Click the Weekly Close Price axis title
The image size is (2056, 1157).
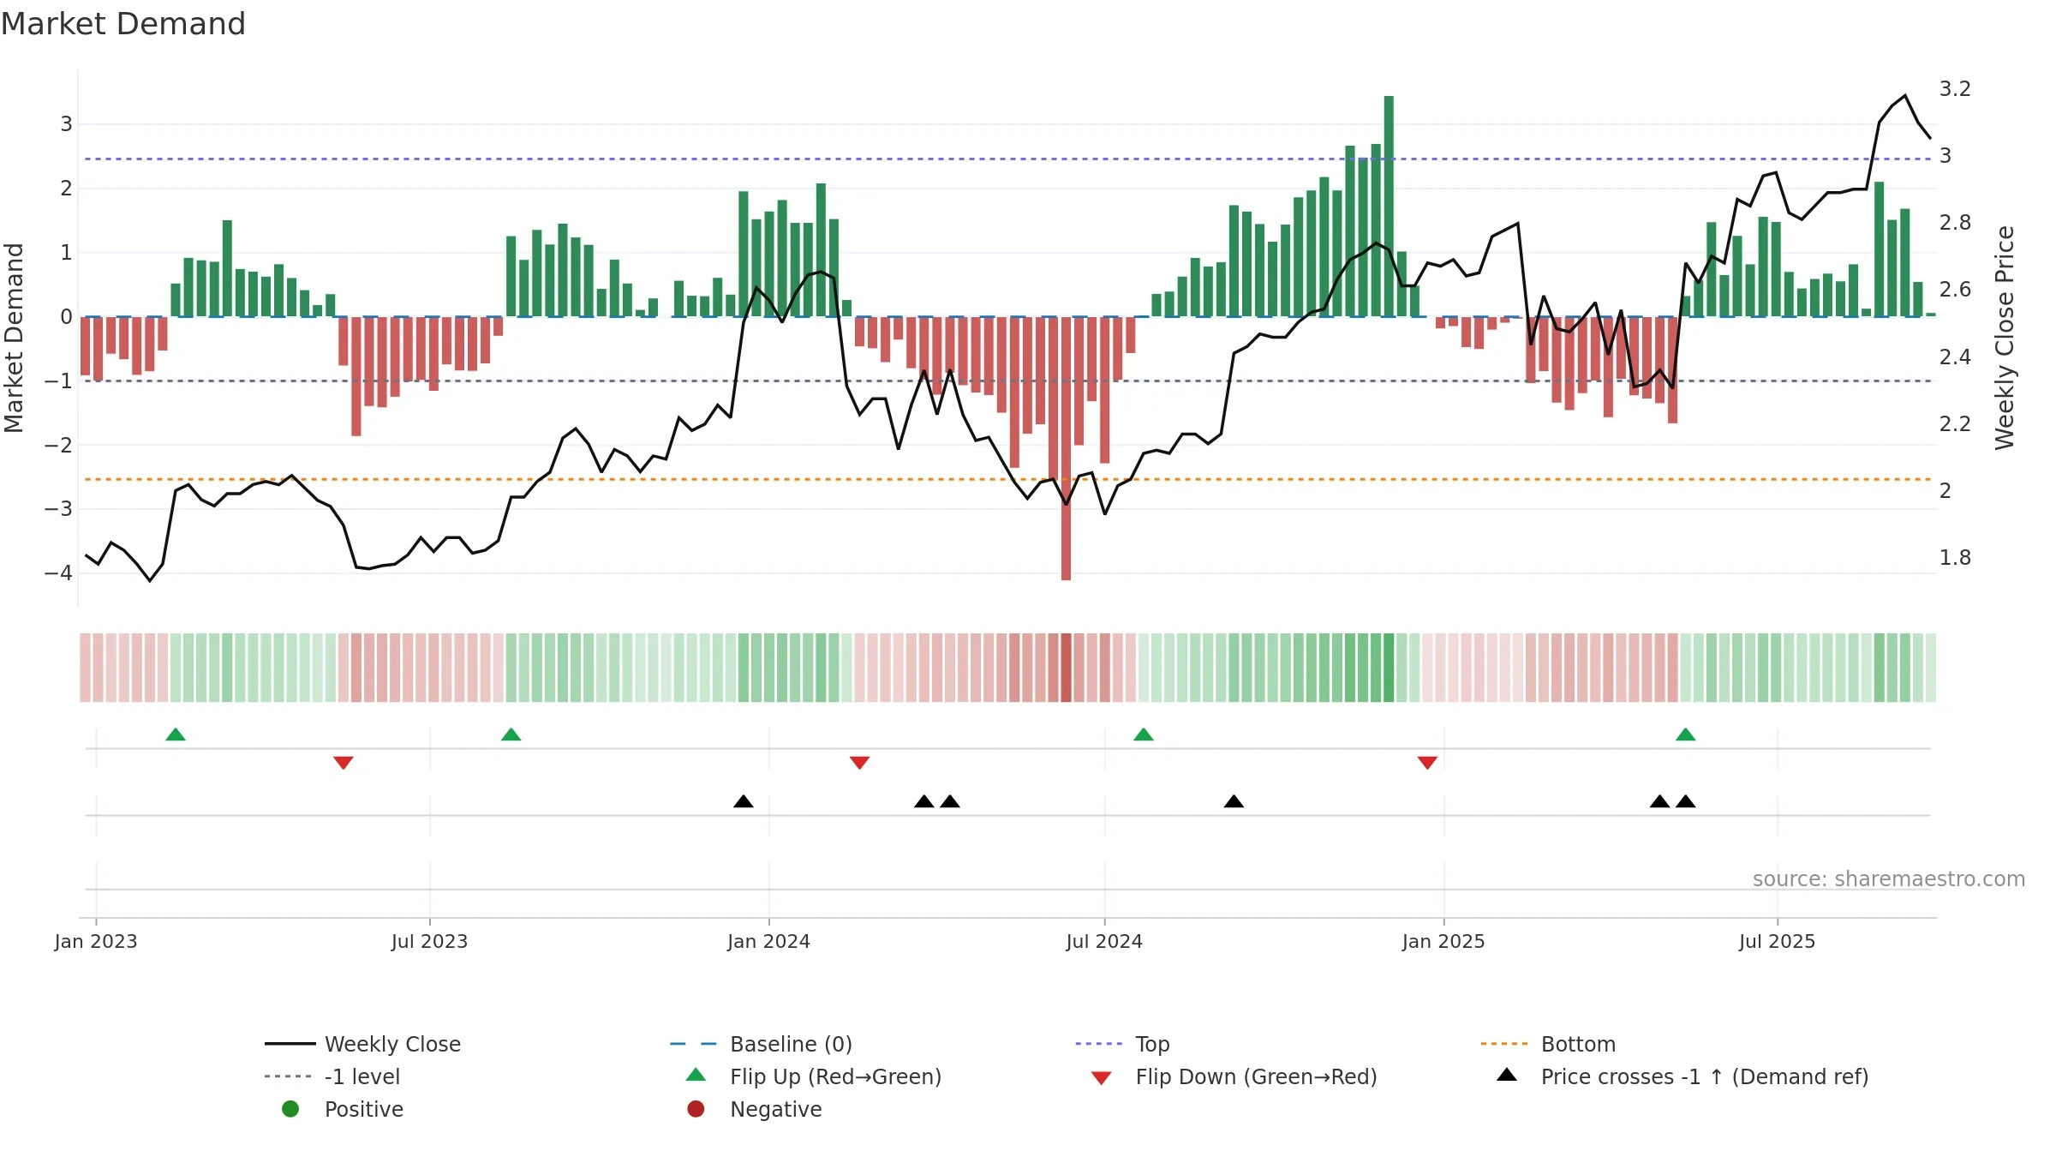pyautogui.click(x=2005, y=338)
